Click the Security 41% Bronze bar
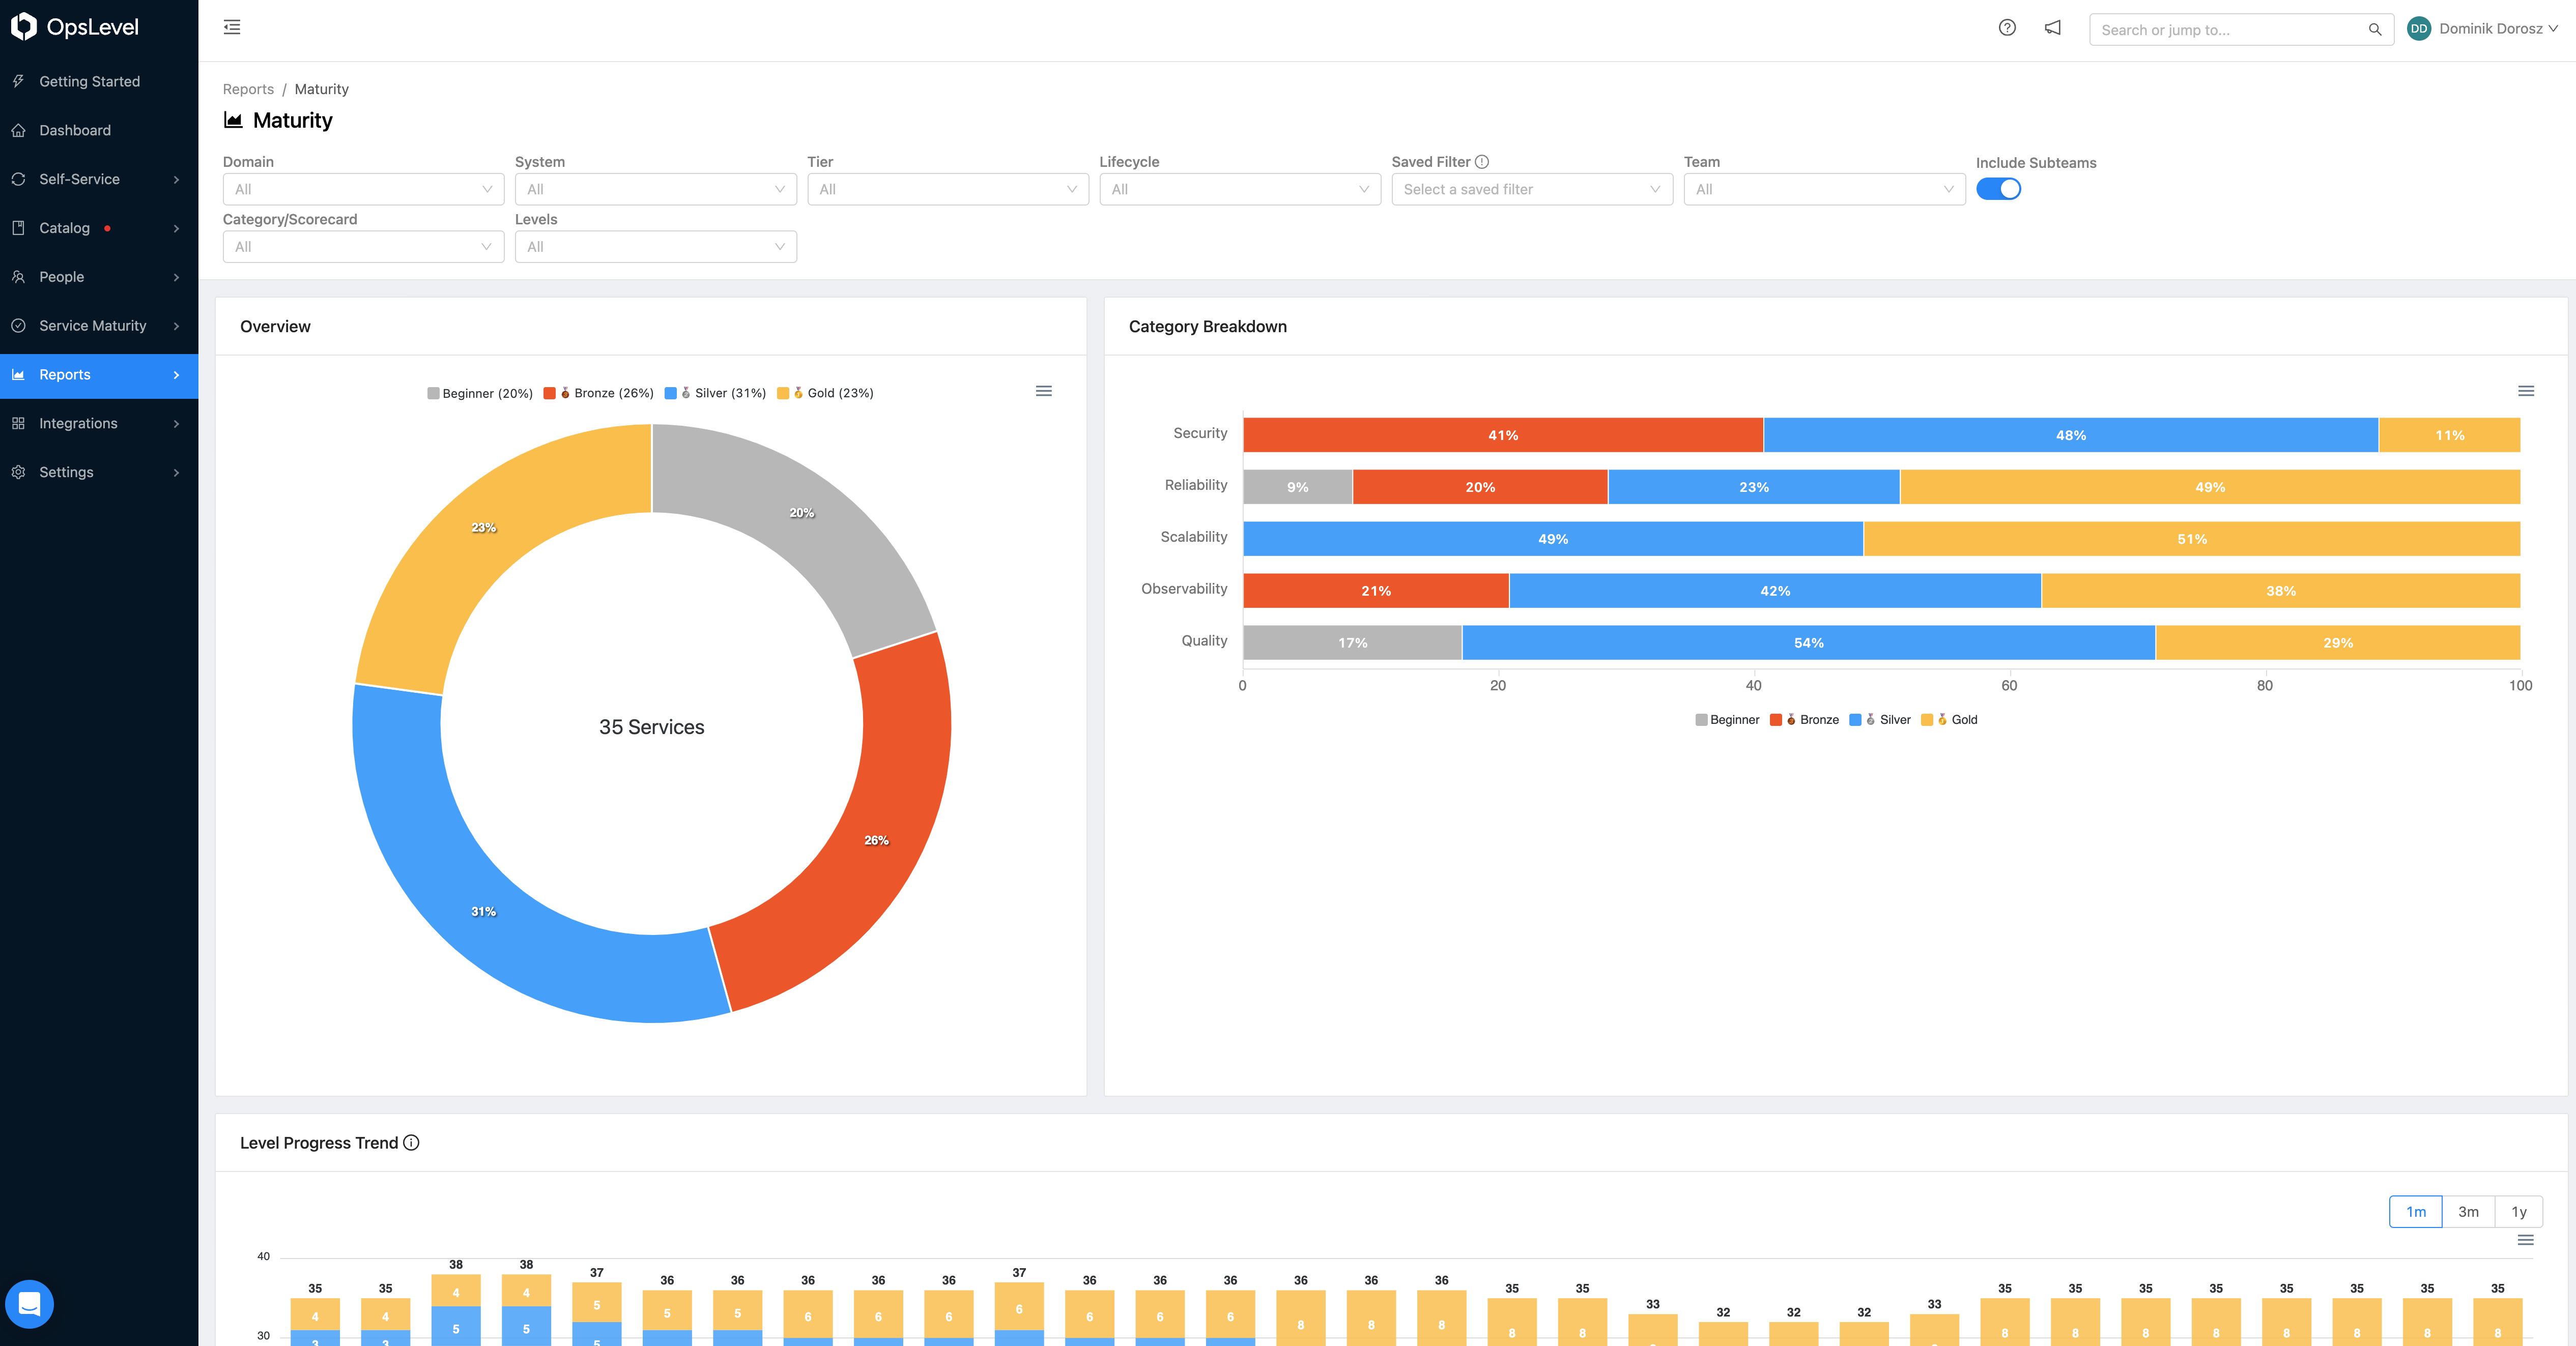This screenshot has height=1346, width=2576. [x=1503, y=434]
